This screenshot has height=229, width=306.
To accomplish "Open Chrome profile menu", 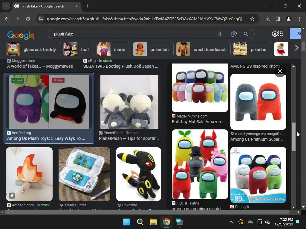I will (288, 19).
